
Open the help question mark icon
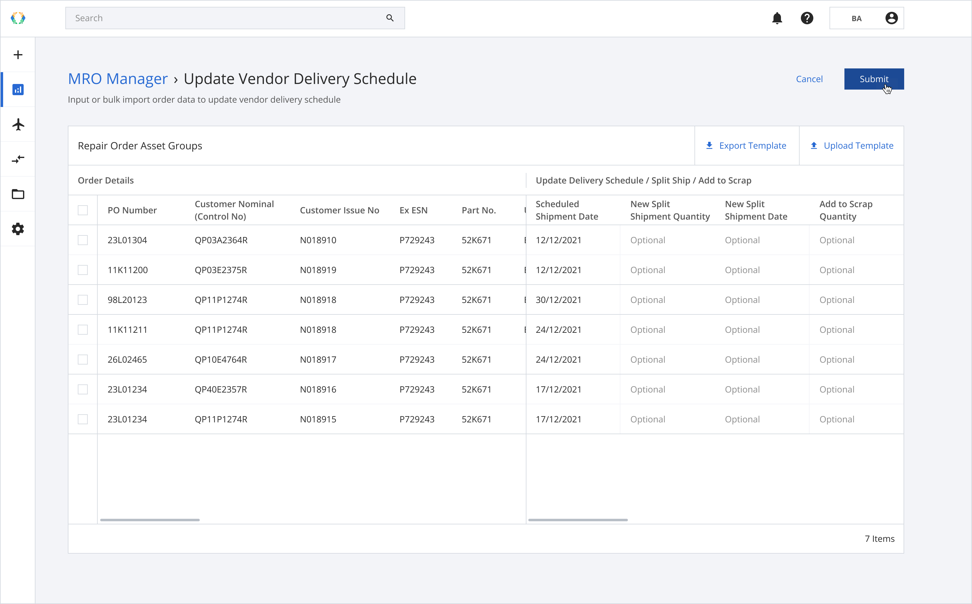tap(807, 18)
